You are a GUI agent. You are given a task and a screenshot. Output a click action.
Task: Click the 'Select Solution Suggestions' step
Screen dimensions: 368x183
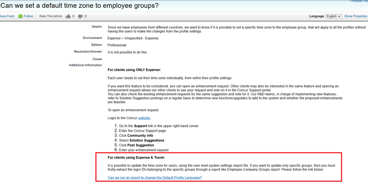point(142,140)
